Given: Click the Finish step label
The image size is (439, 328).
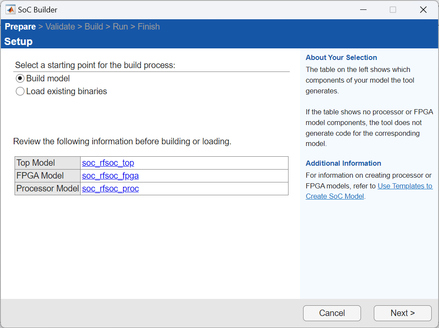Looking at the screenshot, I should pos(148,27).
